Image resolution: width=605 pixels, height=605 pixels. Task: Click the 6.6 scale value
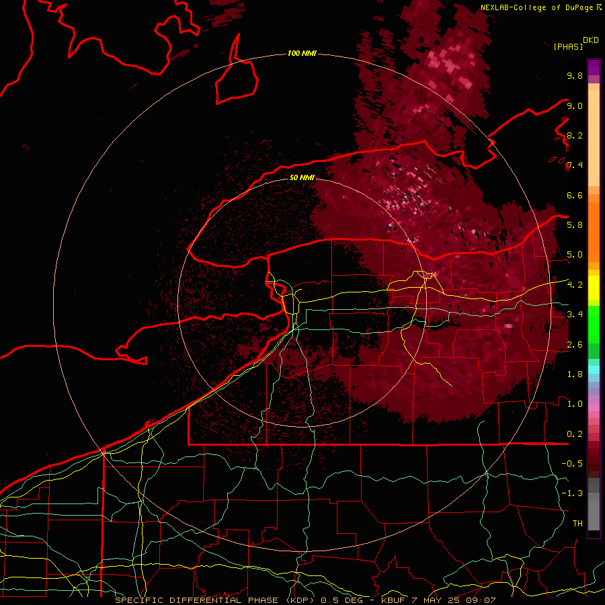(x=575, y=195)
